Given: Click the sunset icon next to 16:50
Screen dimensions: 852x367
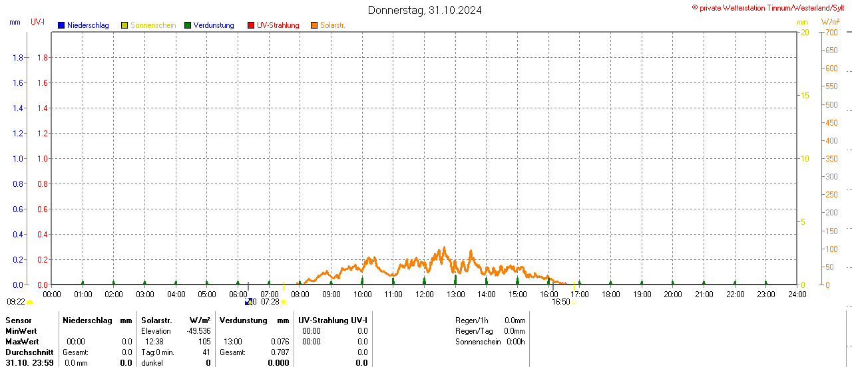Looking at the screenshot, I should point(574,302).
